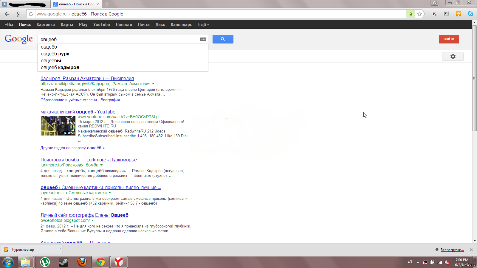Reload the page with the refresh icon
477x268 pixels.
coord(31,14)
